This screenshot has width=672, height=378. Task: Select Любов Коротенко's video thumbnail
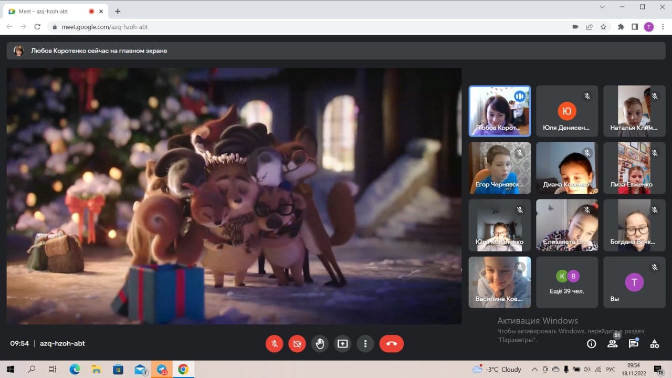point(499,111)
